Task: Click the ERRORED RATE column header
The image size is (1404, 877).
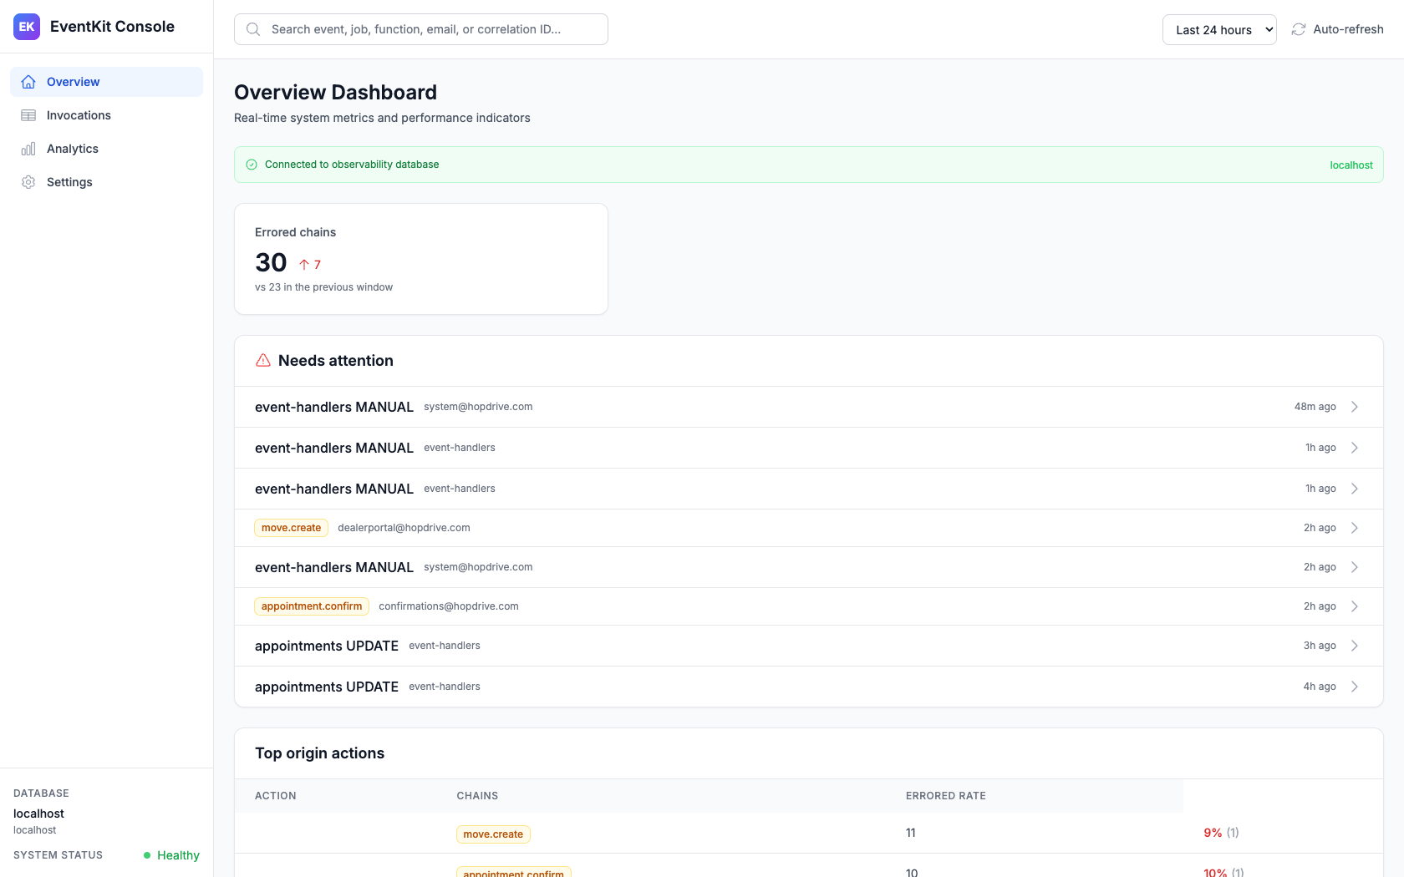Action: [946, 796]
